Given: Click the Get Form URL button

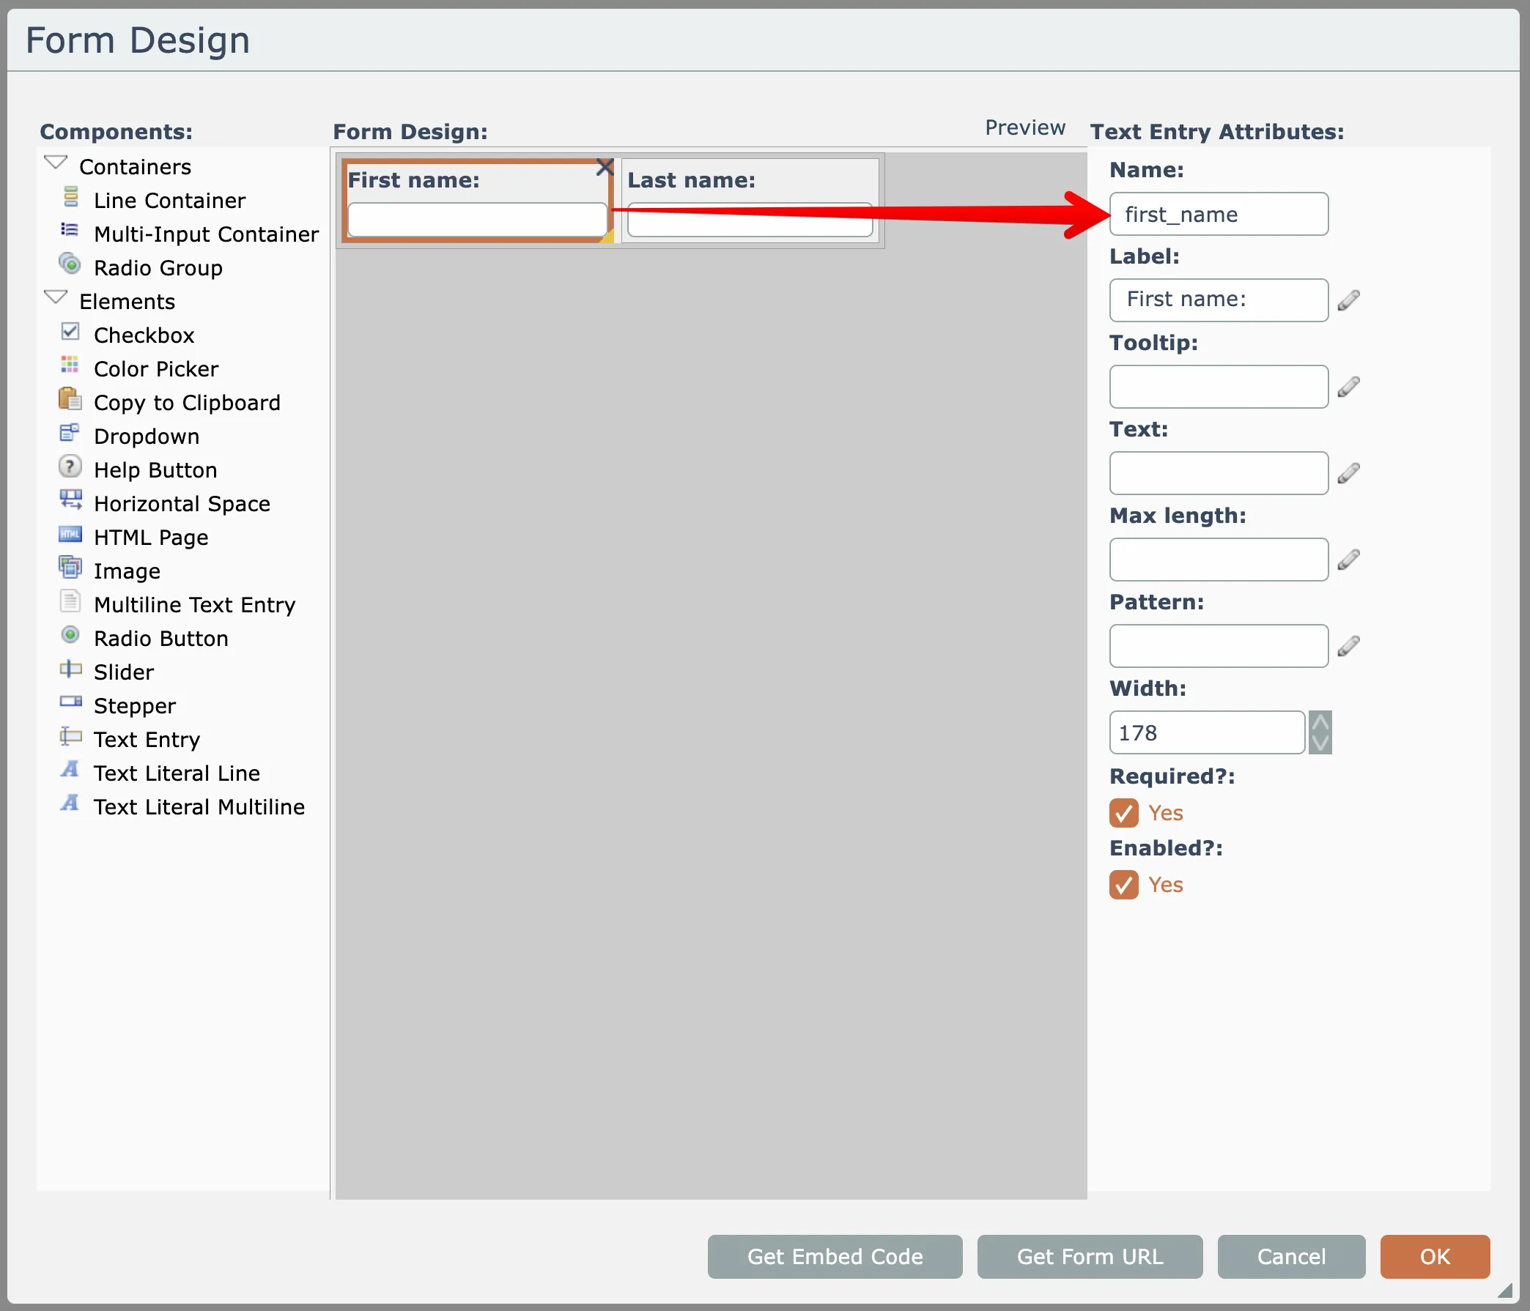Looking at the screenshot, I should (x=1089, y=1256).
